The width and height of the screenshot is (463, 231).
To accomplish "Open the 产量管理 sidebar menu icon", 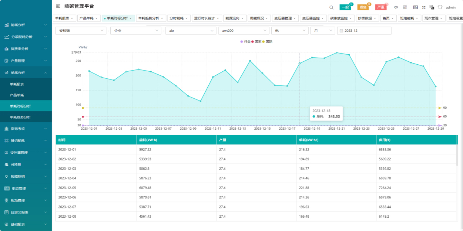I will click(x=6, y=61).
